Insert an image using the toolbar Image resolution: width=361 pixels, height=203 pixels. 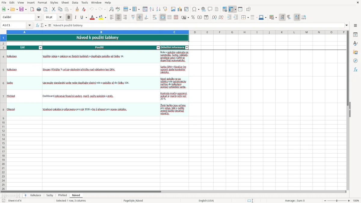pos(173,9)
